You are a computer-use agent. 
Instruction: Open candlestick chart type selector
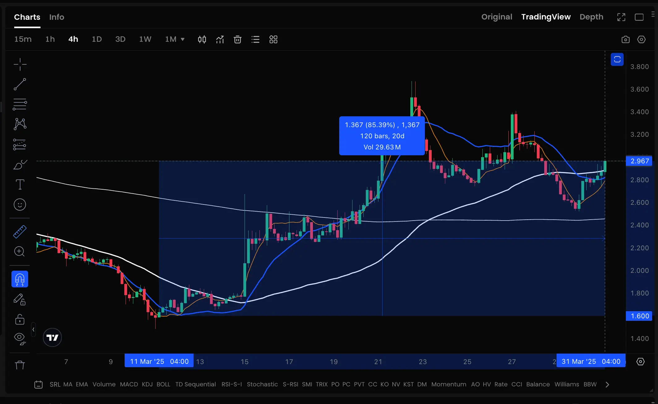pyautogui.click(x=202, y=40)
